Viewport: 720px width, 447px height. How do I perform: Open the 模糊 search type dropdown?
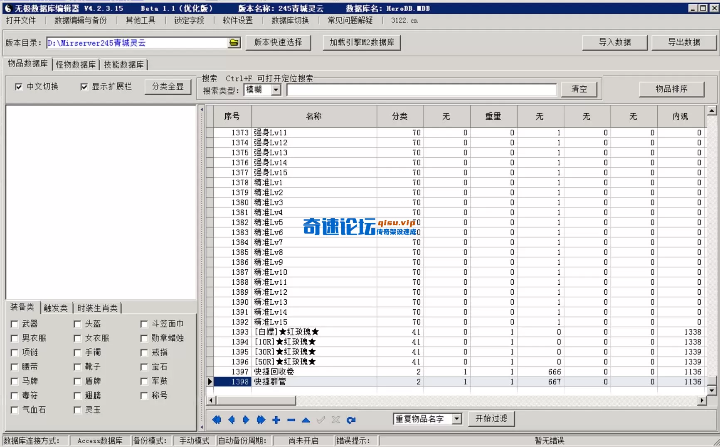pos(276,90)
